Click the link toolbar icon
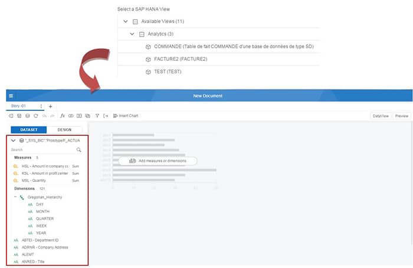The image size is (413, 268). (x=71, y=116)
